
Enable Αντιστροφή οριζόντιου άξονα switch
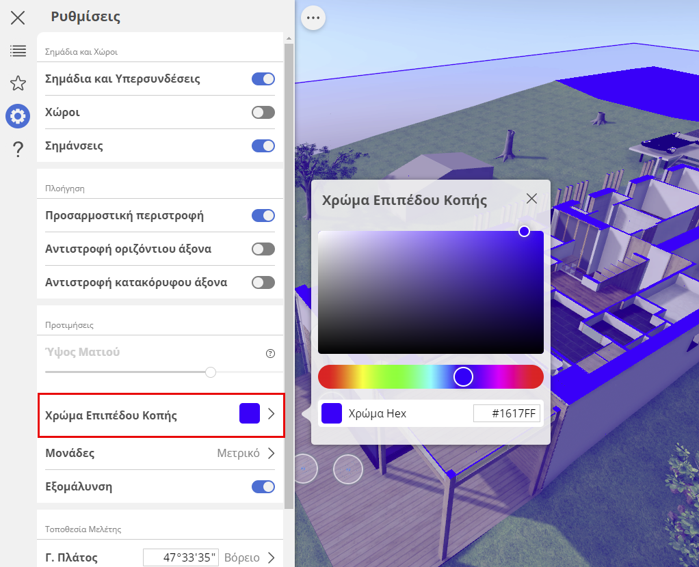(x=263, y=249)
